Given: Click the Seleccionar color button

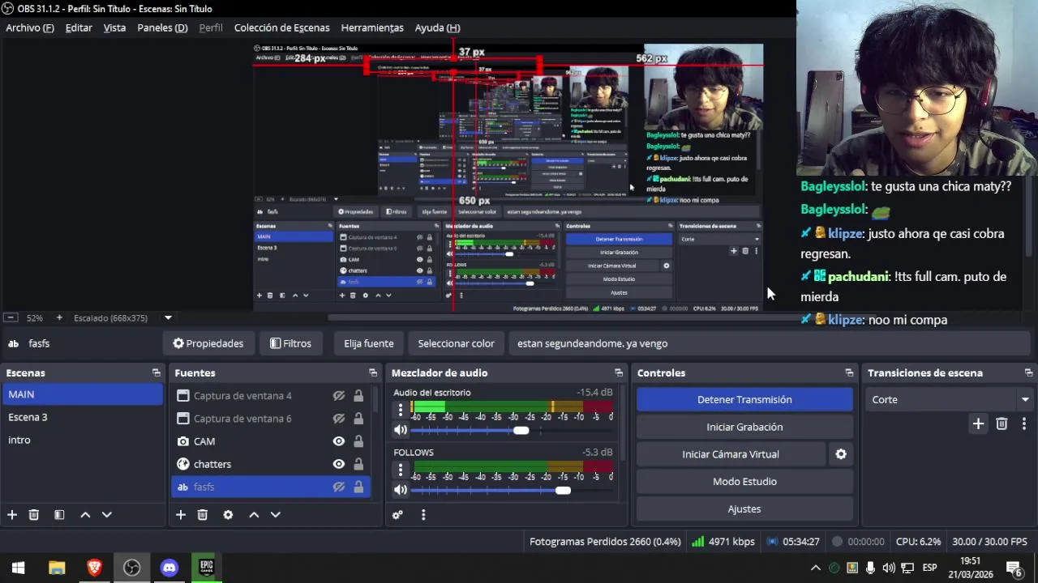Looking at the screenshot, I should coord(456,343).
